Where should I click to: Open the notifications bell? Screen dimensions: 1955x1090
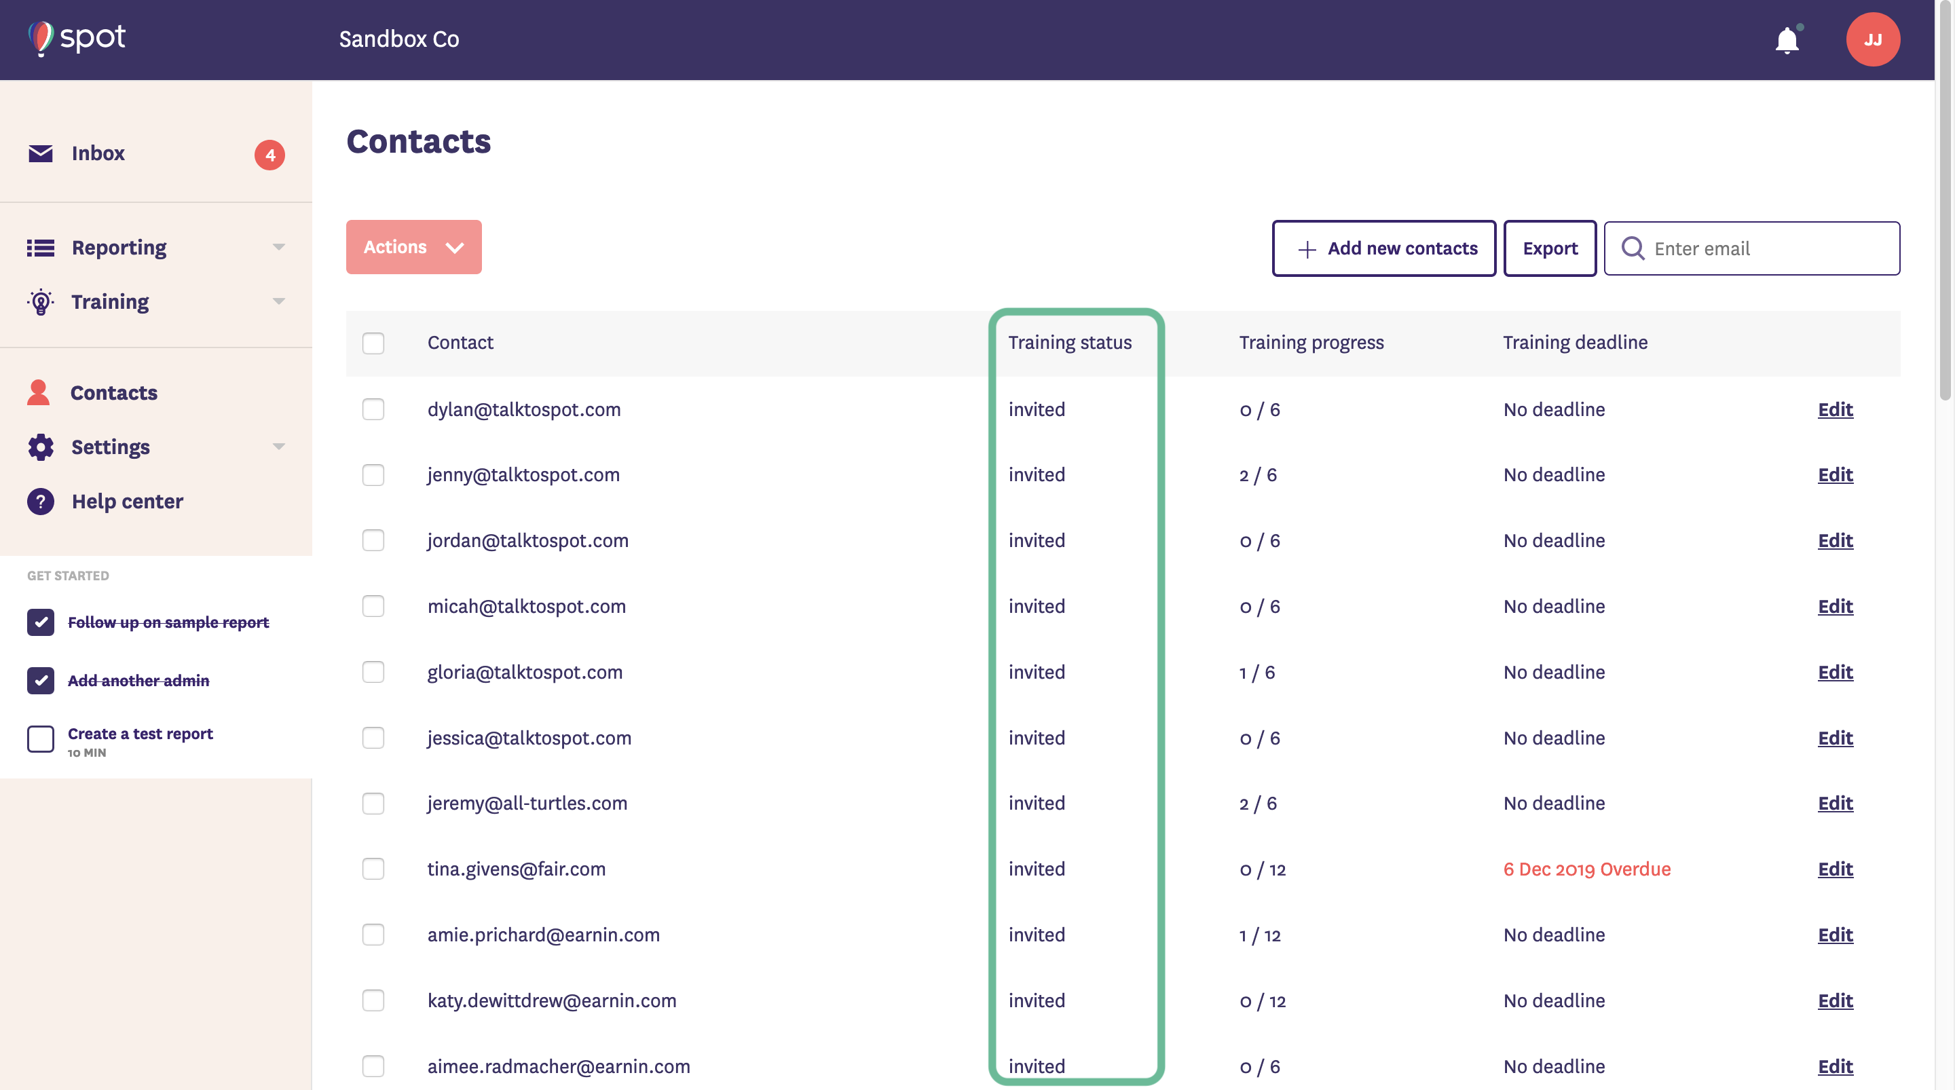coord(1787,40)
